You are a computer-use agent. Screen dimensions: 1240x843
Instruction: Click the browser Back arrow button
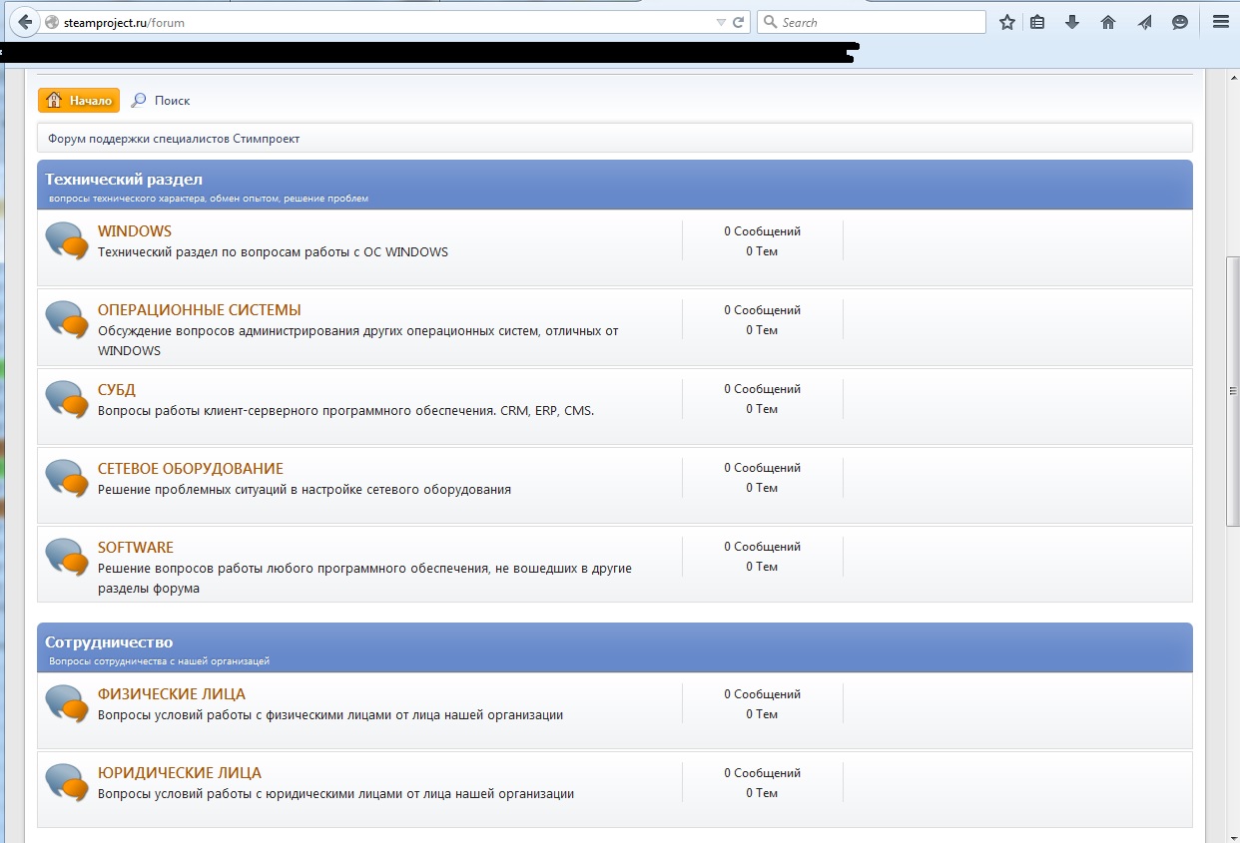coord(26,22)
